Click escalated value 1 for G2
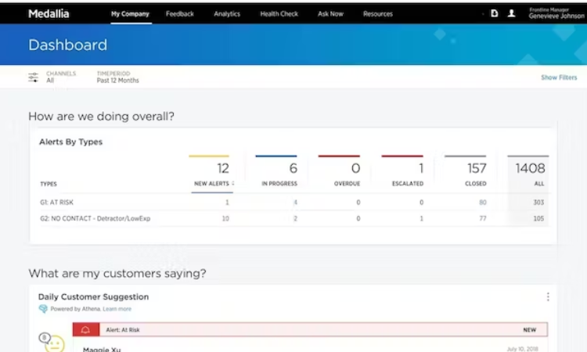The width and height of the screenshot is (587, 352). click(x=422, y=218)
